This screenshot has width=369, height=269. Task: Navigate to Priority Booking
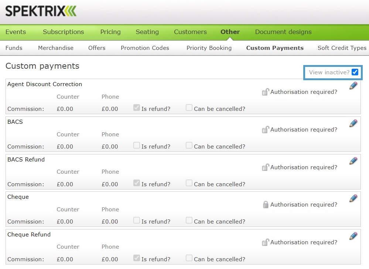(x=209, y=48)
